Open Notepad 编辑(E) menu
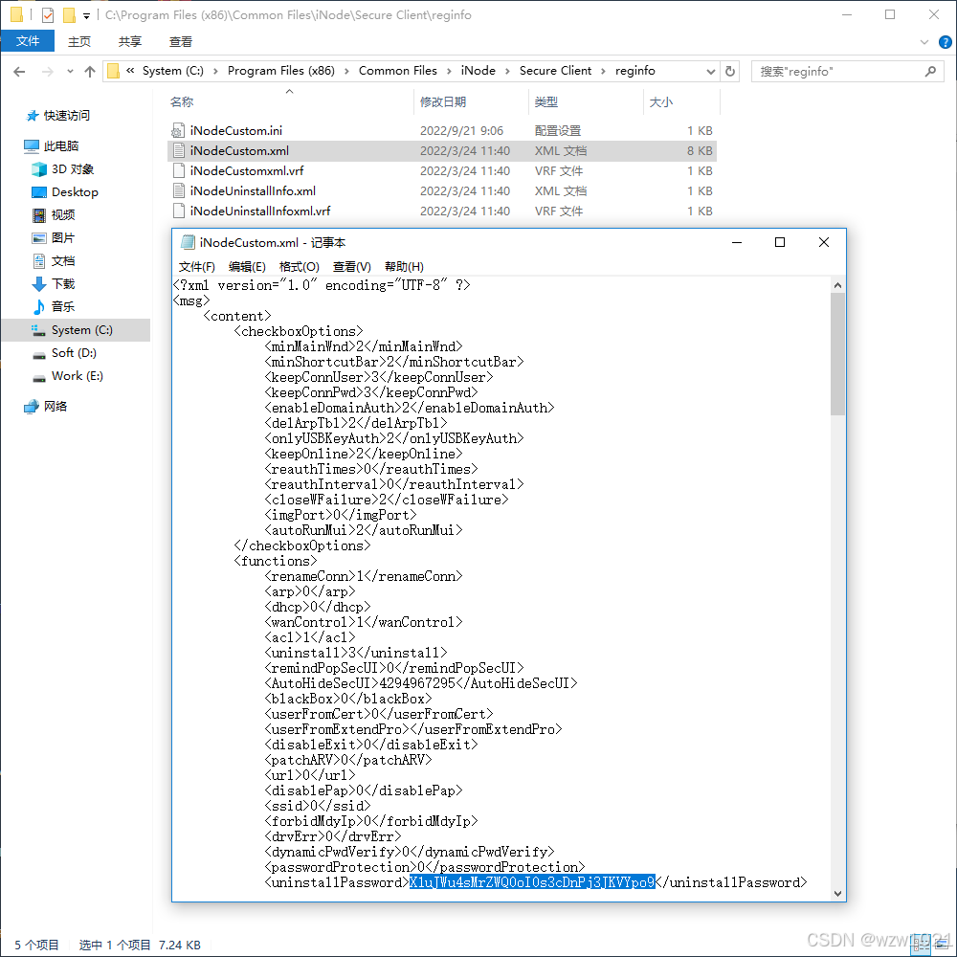 coord(247,267)
